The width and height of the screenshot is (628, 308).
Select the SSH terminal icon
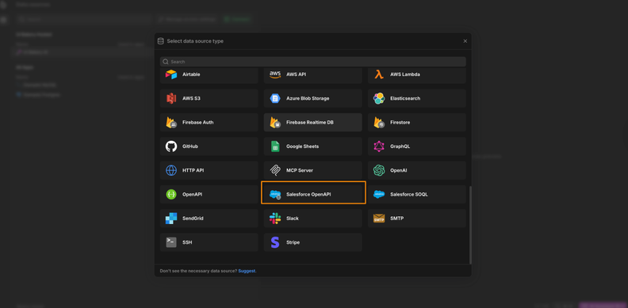pyautogui.click(x=171, y=242)
